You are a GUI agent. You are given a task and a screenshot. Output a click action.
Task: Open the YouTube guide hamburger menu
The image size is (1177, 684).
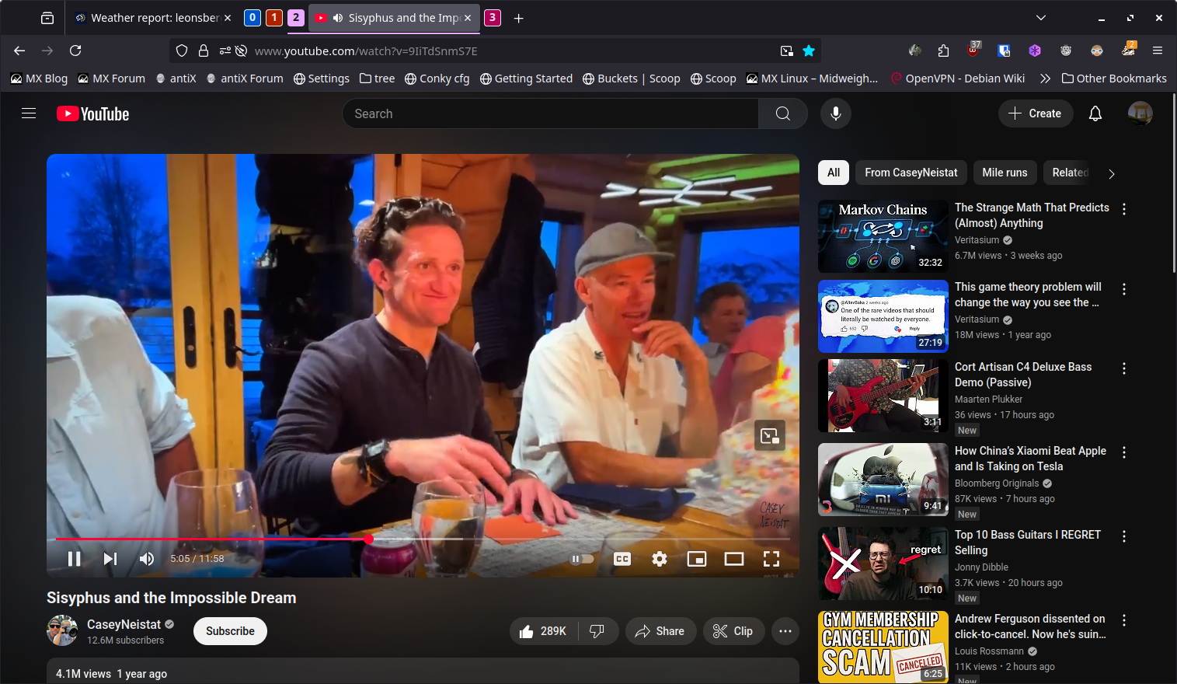[29, 113]
